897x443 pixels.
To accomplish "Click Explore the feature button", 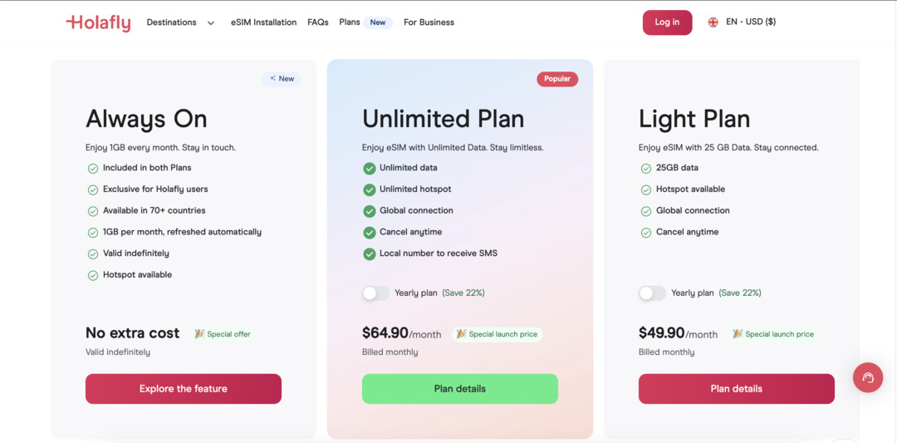I will pyautogui.click(x=184, y=389).
